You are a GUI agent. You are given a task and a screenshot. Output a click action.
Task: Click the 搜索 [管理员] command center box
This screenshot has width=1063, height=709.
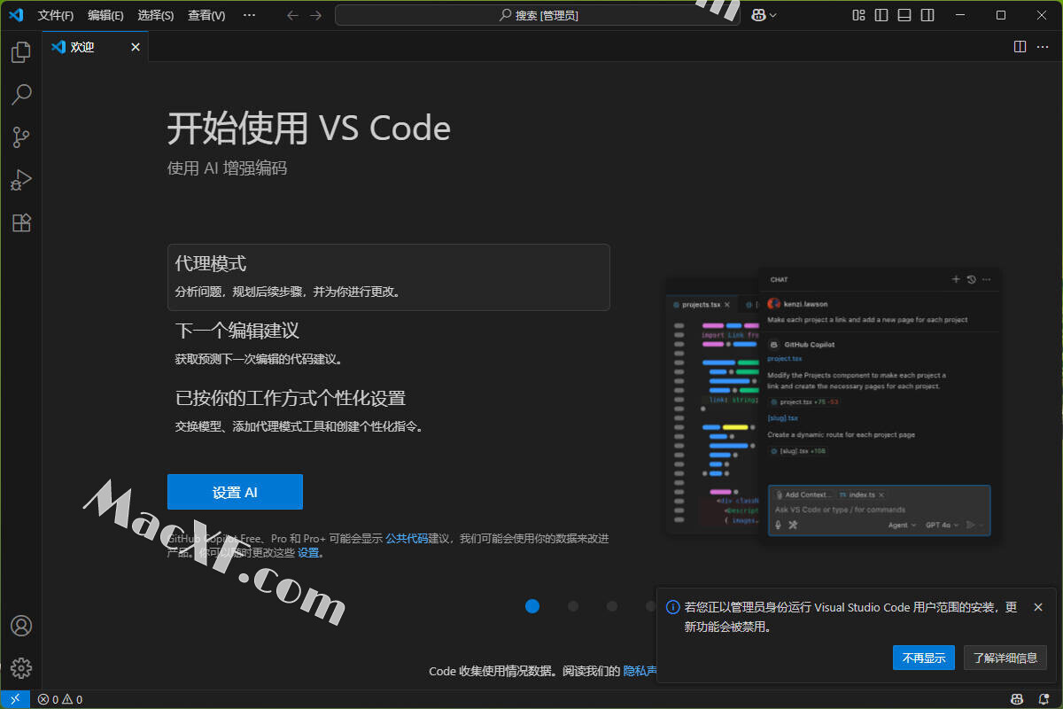coord(538,15)
